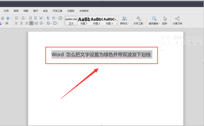
Task: Click the increase indent icon
Action: (x=35, y=18)
